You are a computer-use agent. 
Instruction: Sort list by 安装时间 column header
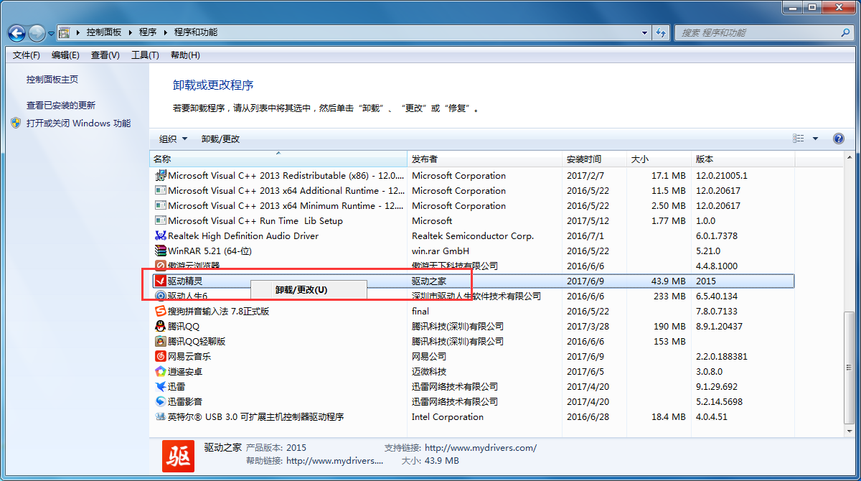point(584,159)
